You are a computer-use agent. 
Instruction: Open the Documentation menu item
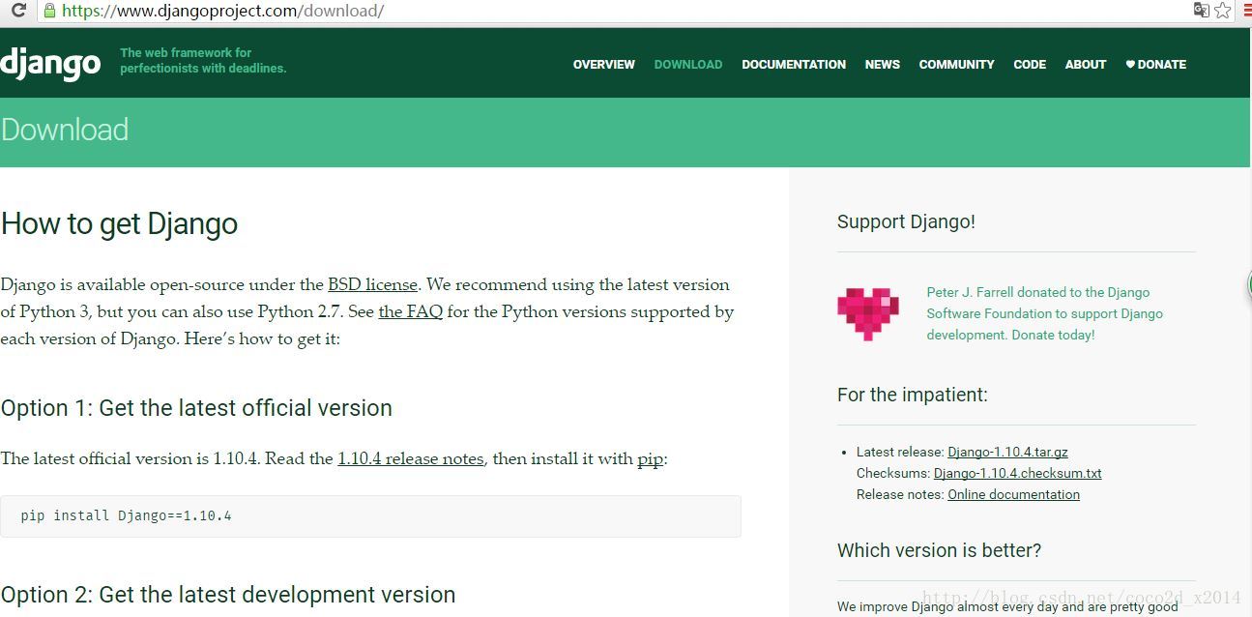794,65
